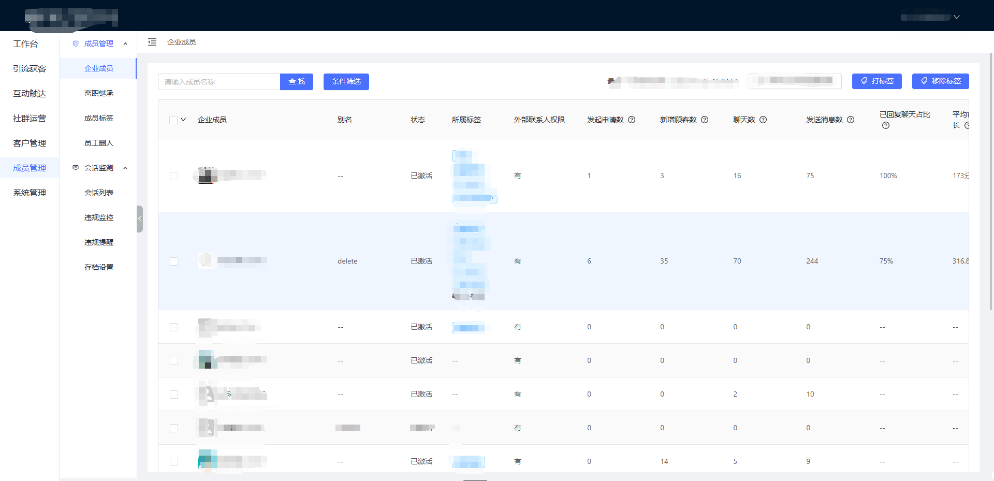Open 违规监控 submenu item
Image resolution: width=994 pixels, height=481 pixels.
pos(98,217)
